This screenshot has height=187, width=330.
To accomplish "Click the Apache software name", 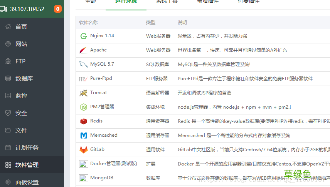I will point(98,50).
